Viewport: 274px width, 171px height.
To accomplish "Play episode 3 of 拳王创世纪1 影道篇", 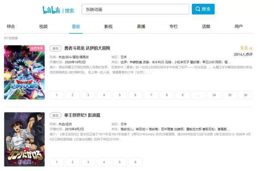I will pos(88,162).
